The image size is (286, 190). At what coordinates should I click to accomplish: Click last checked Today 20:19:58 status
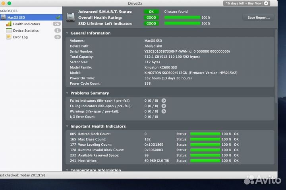pyautogui.click(x=23, y=175)
